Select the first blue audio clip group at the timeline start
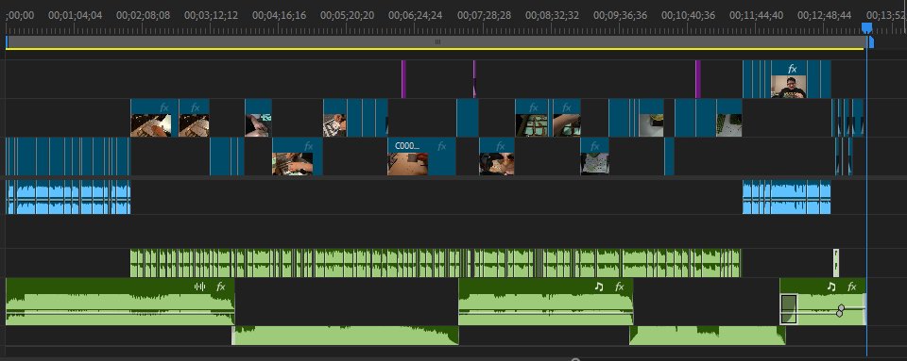907x361 pixels. (68, 197)
